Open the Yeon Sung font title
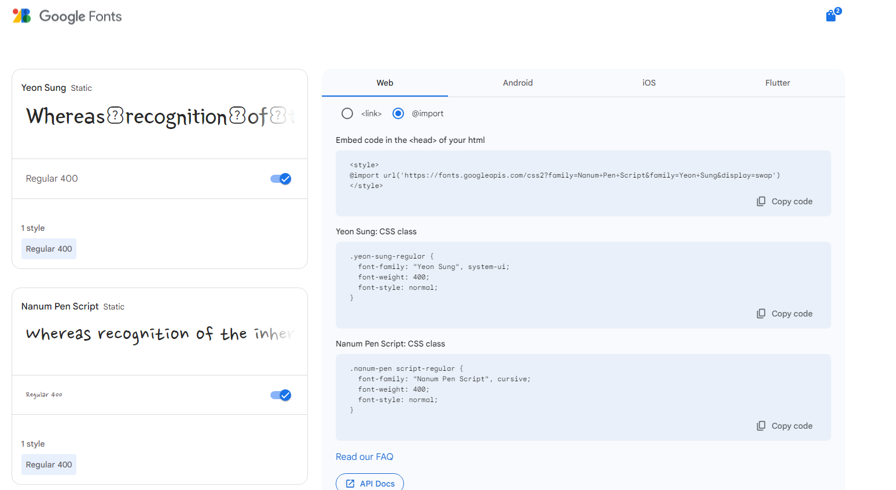 [x=44, y=87]
